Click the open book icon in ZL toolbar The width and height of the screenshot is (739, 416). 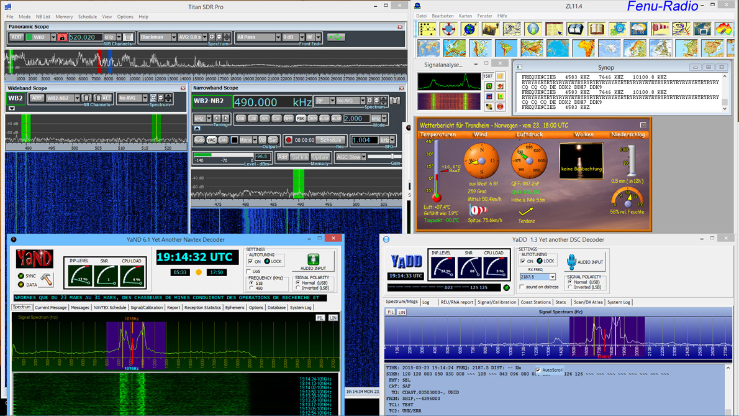click(x=596, y=29)
